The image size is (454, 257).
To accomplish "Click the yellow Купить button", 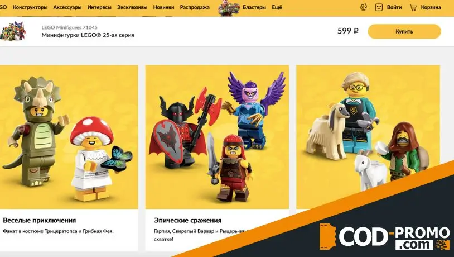I will pos(404,31).
